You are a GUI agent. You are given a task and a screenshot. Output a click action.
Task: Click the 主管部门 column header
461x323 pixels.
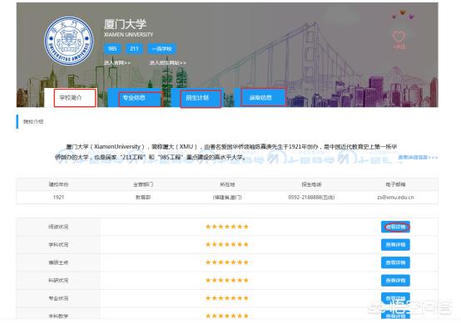pos(143,184)
